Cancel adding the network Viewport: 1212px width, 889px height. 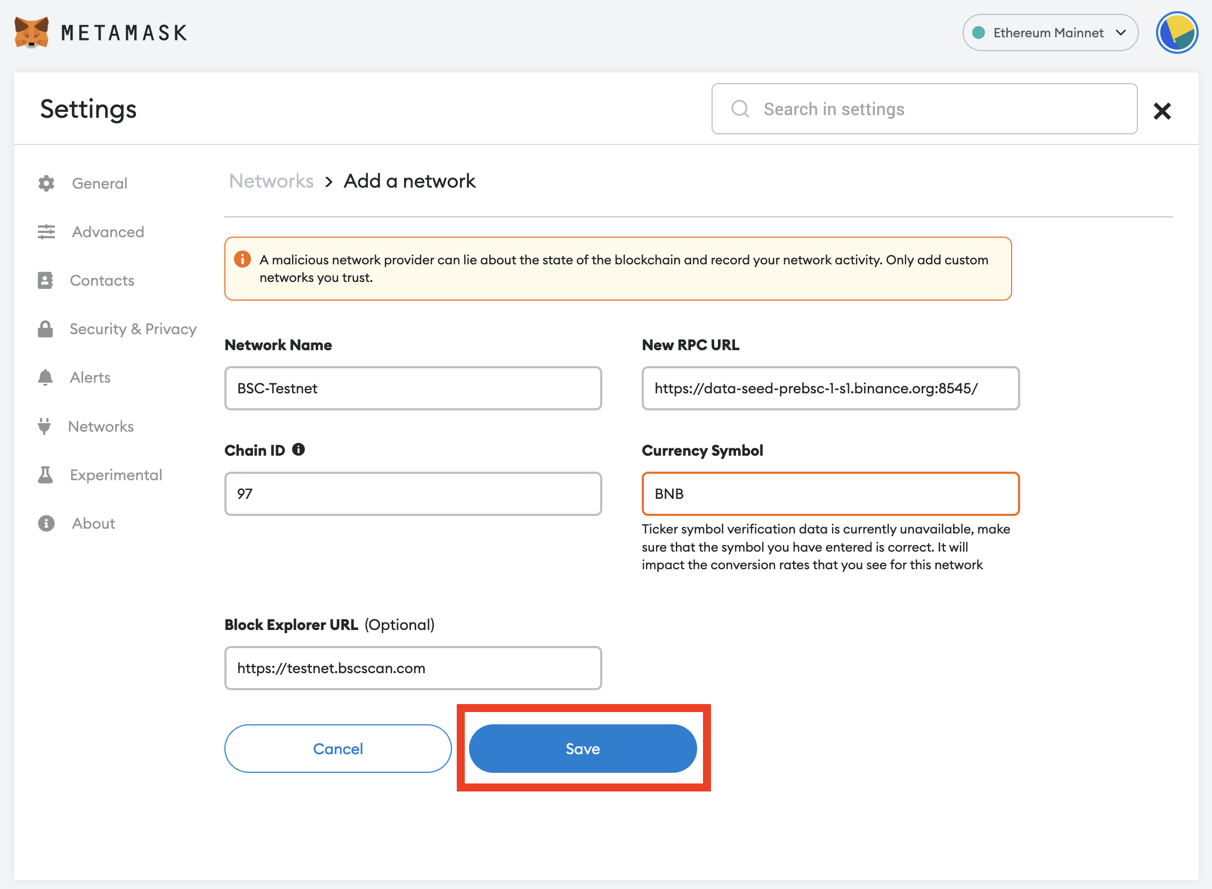[x=338, y=748]
